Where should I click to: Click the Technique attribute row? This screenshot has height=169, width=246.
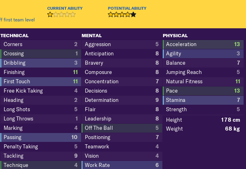pyautogui.click(x=41, y=165)
